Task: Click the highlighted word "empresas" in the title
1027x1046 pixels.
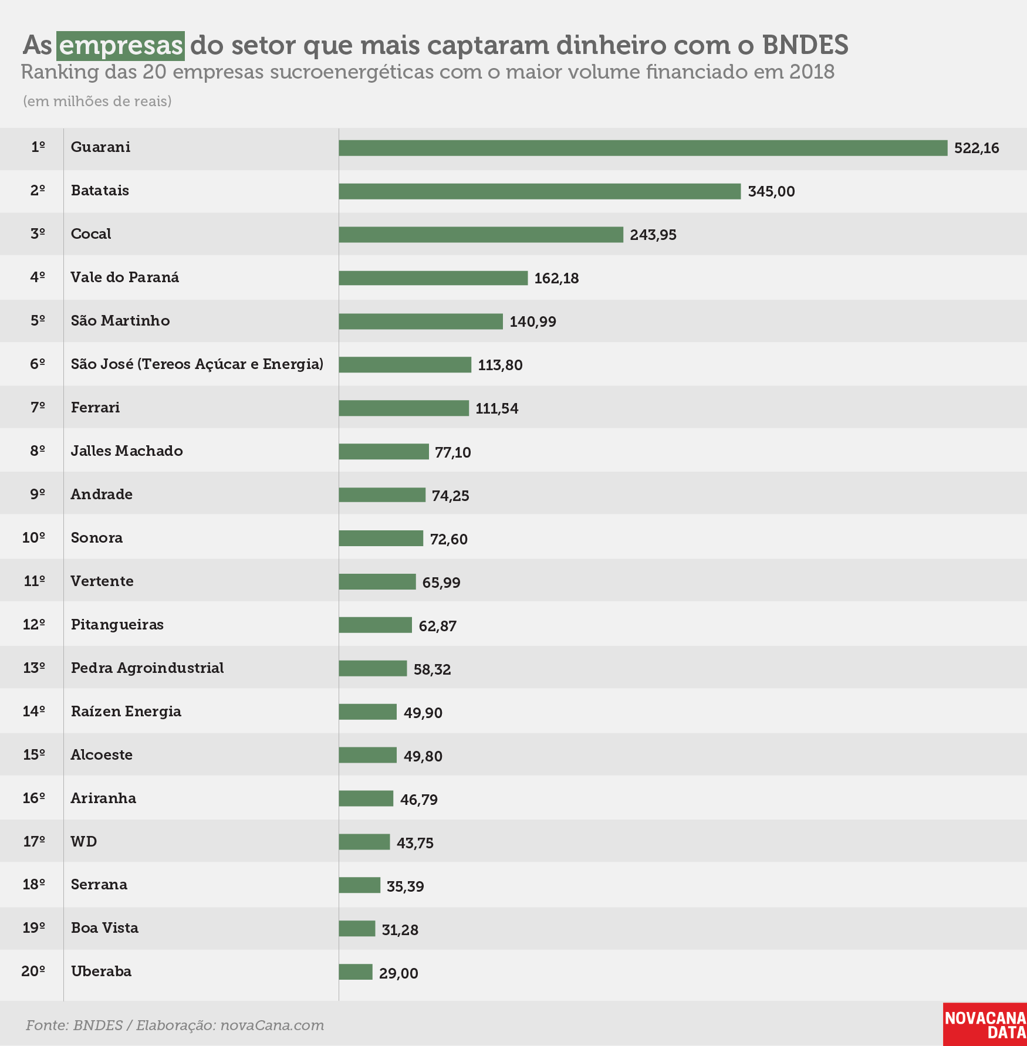Action: 121,46
